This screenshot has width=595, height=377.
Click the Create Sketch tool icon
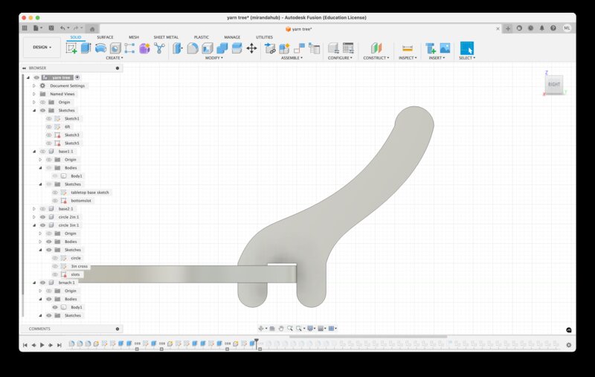(71, 48)
